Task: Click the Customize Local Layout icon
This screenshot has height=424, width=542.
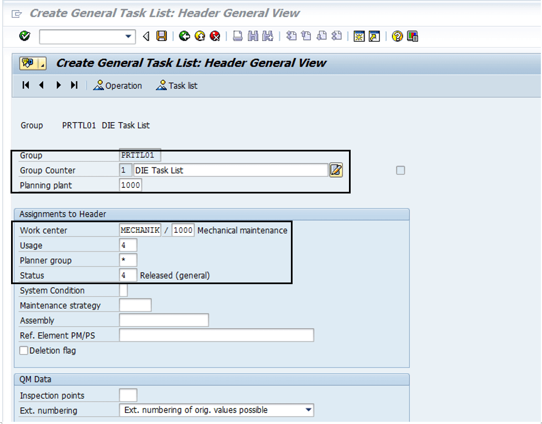Action: coord(413,36)
